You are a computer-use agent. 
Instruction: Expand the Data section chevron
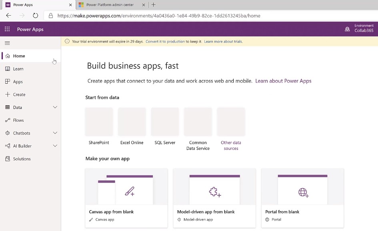click(55, 107)
